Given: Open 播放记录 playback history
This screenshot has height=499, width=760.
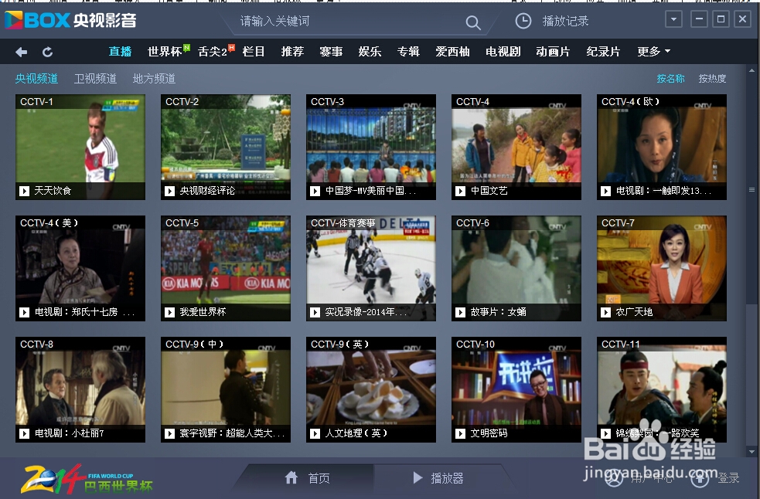Looking at the screenshot, I should [565, 21].
